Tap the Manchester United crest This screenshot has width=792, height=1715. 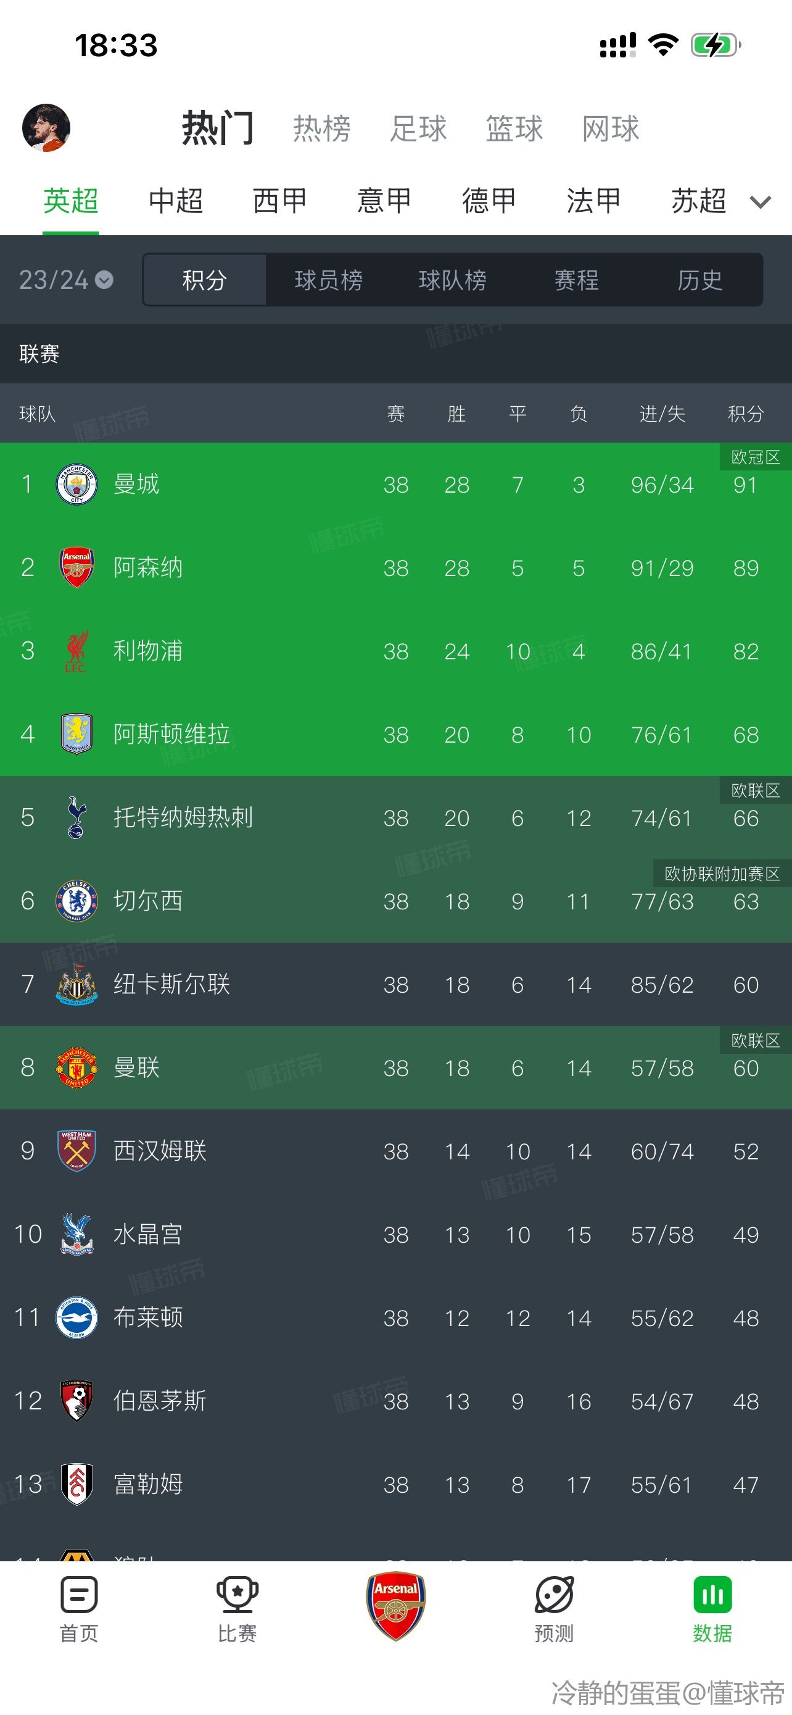pos(76,1067)
